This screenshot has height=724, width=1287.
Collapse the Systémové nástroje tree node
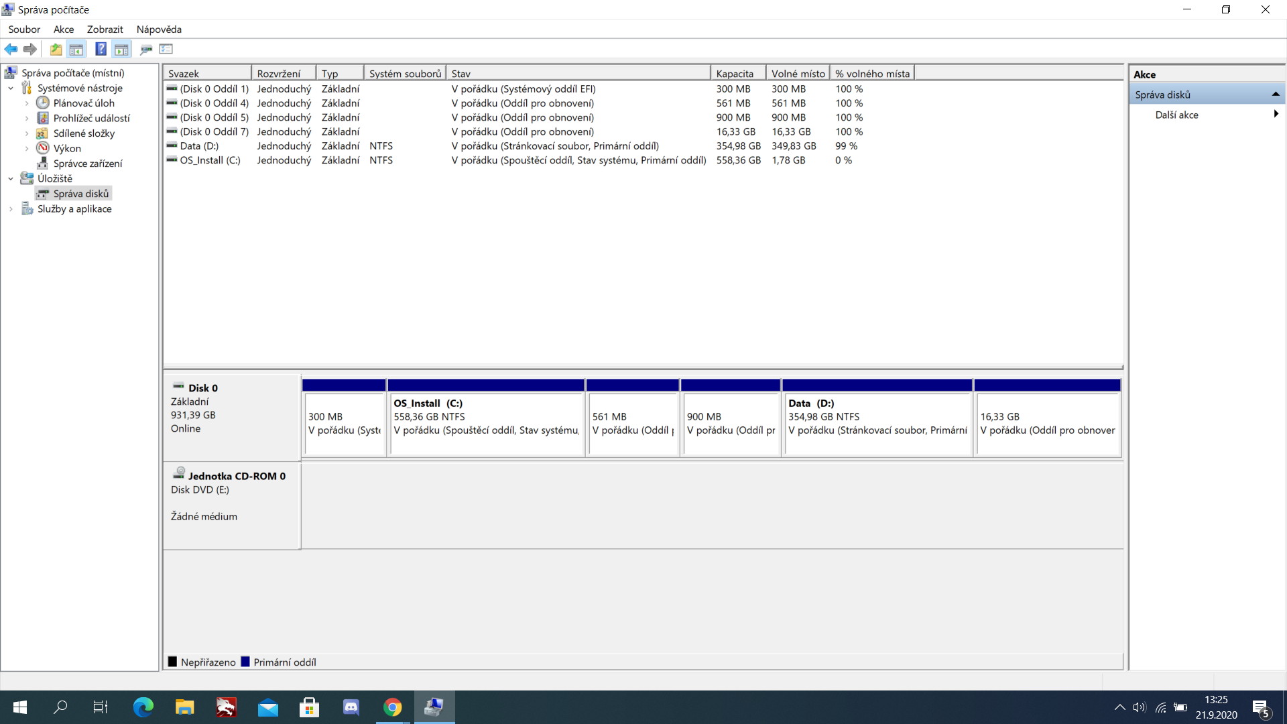11,88
